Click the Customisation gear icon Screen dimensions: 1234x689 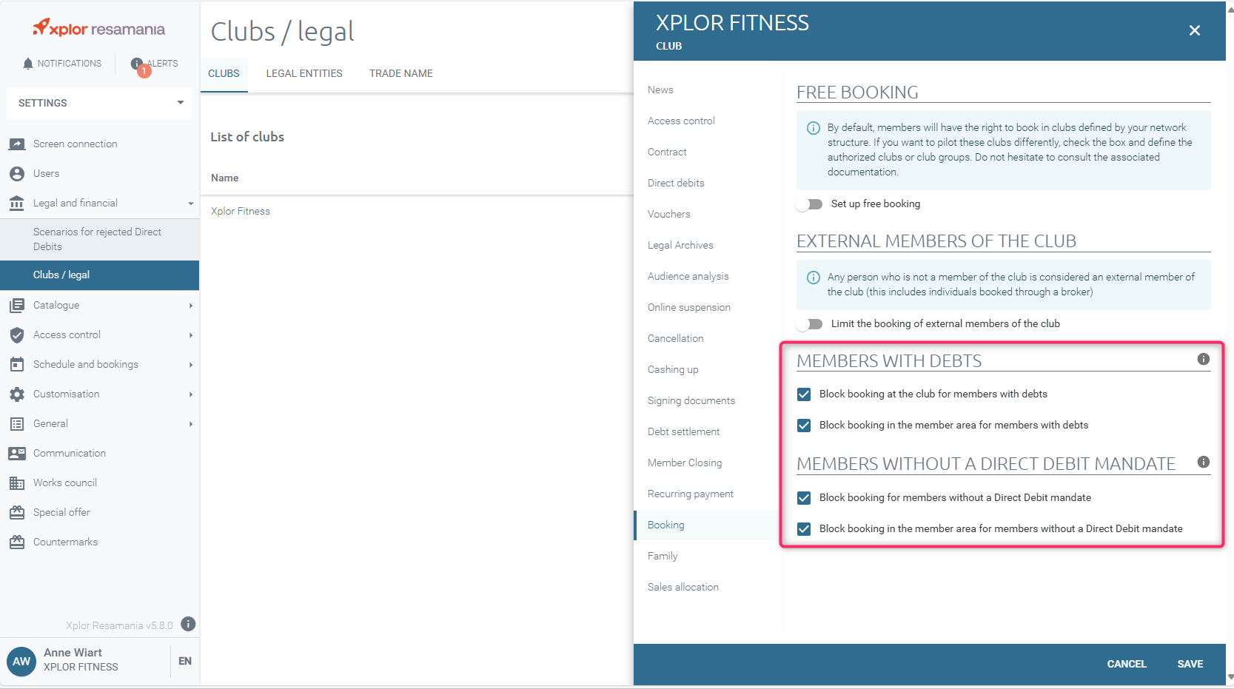17,394
